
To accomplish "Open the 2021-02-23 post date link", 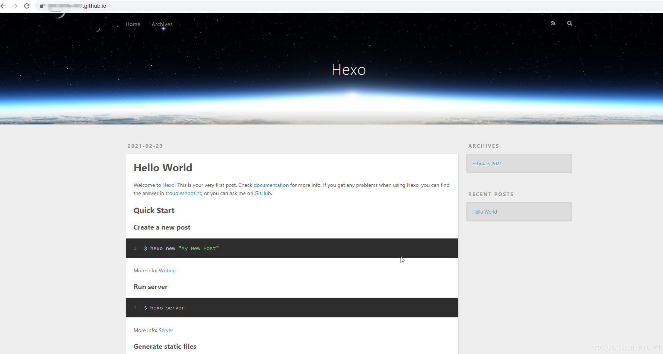I will 145,146.
